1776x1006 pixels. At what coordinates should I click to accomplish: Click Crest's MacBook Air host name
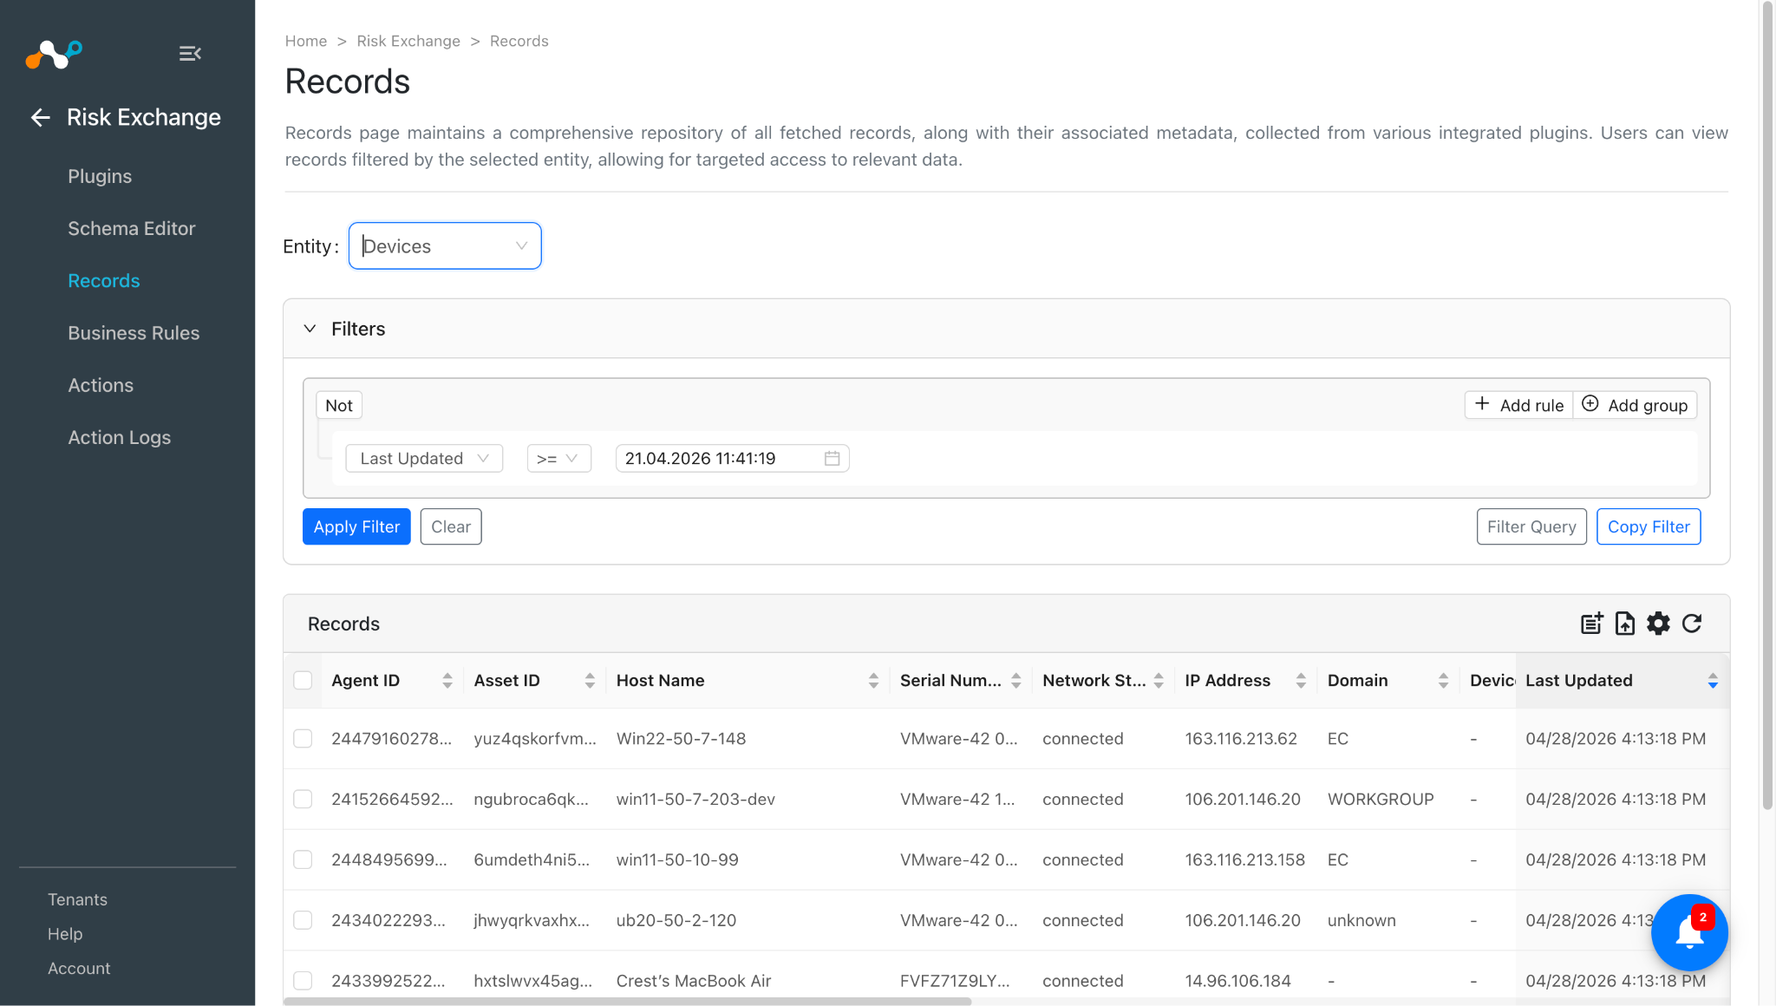click(694, 981)
